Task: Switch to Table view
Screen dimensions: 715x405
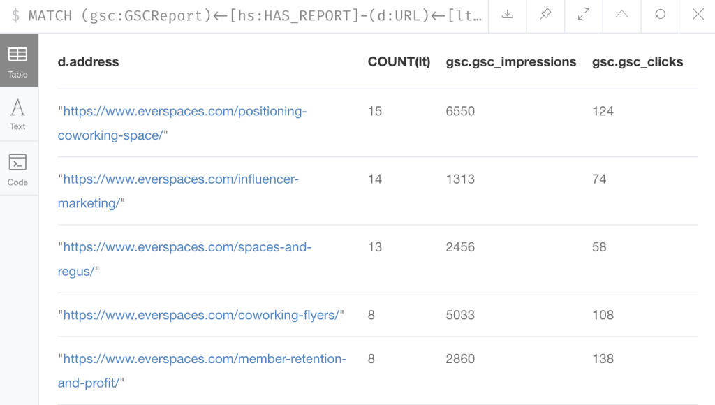Action: [18, 60]
